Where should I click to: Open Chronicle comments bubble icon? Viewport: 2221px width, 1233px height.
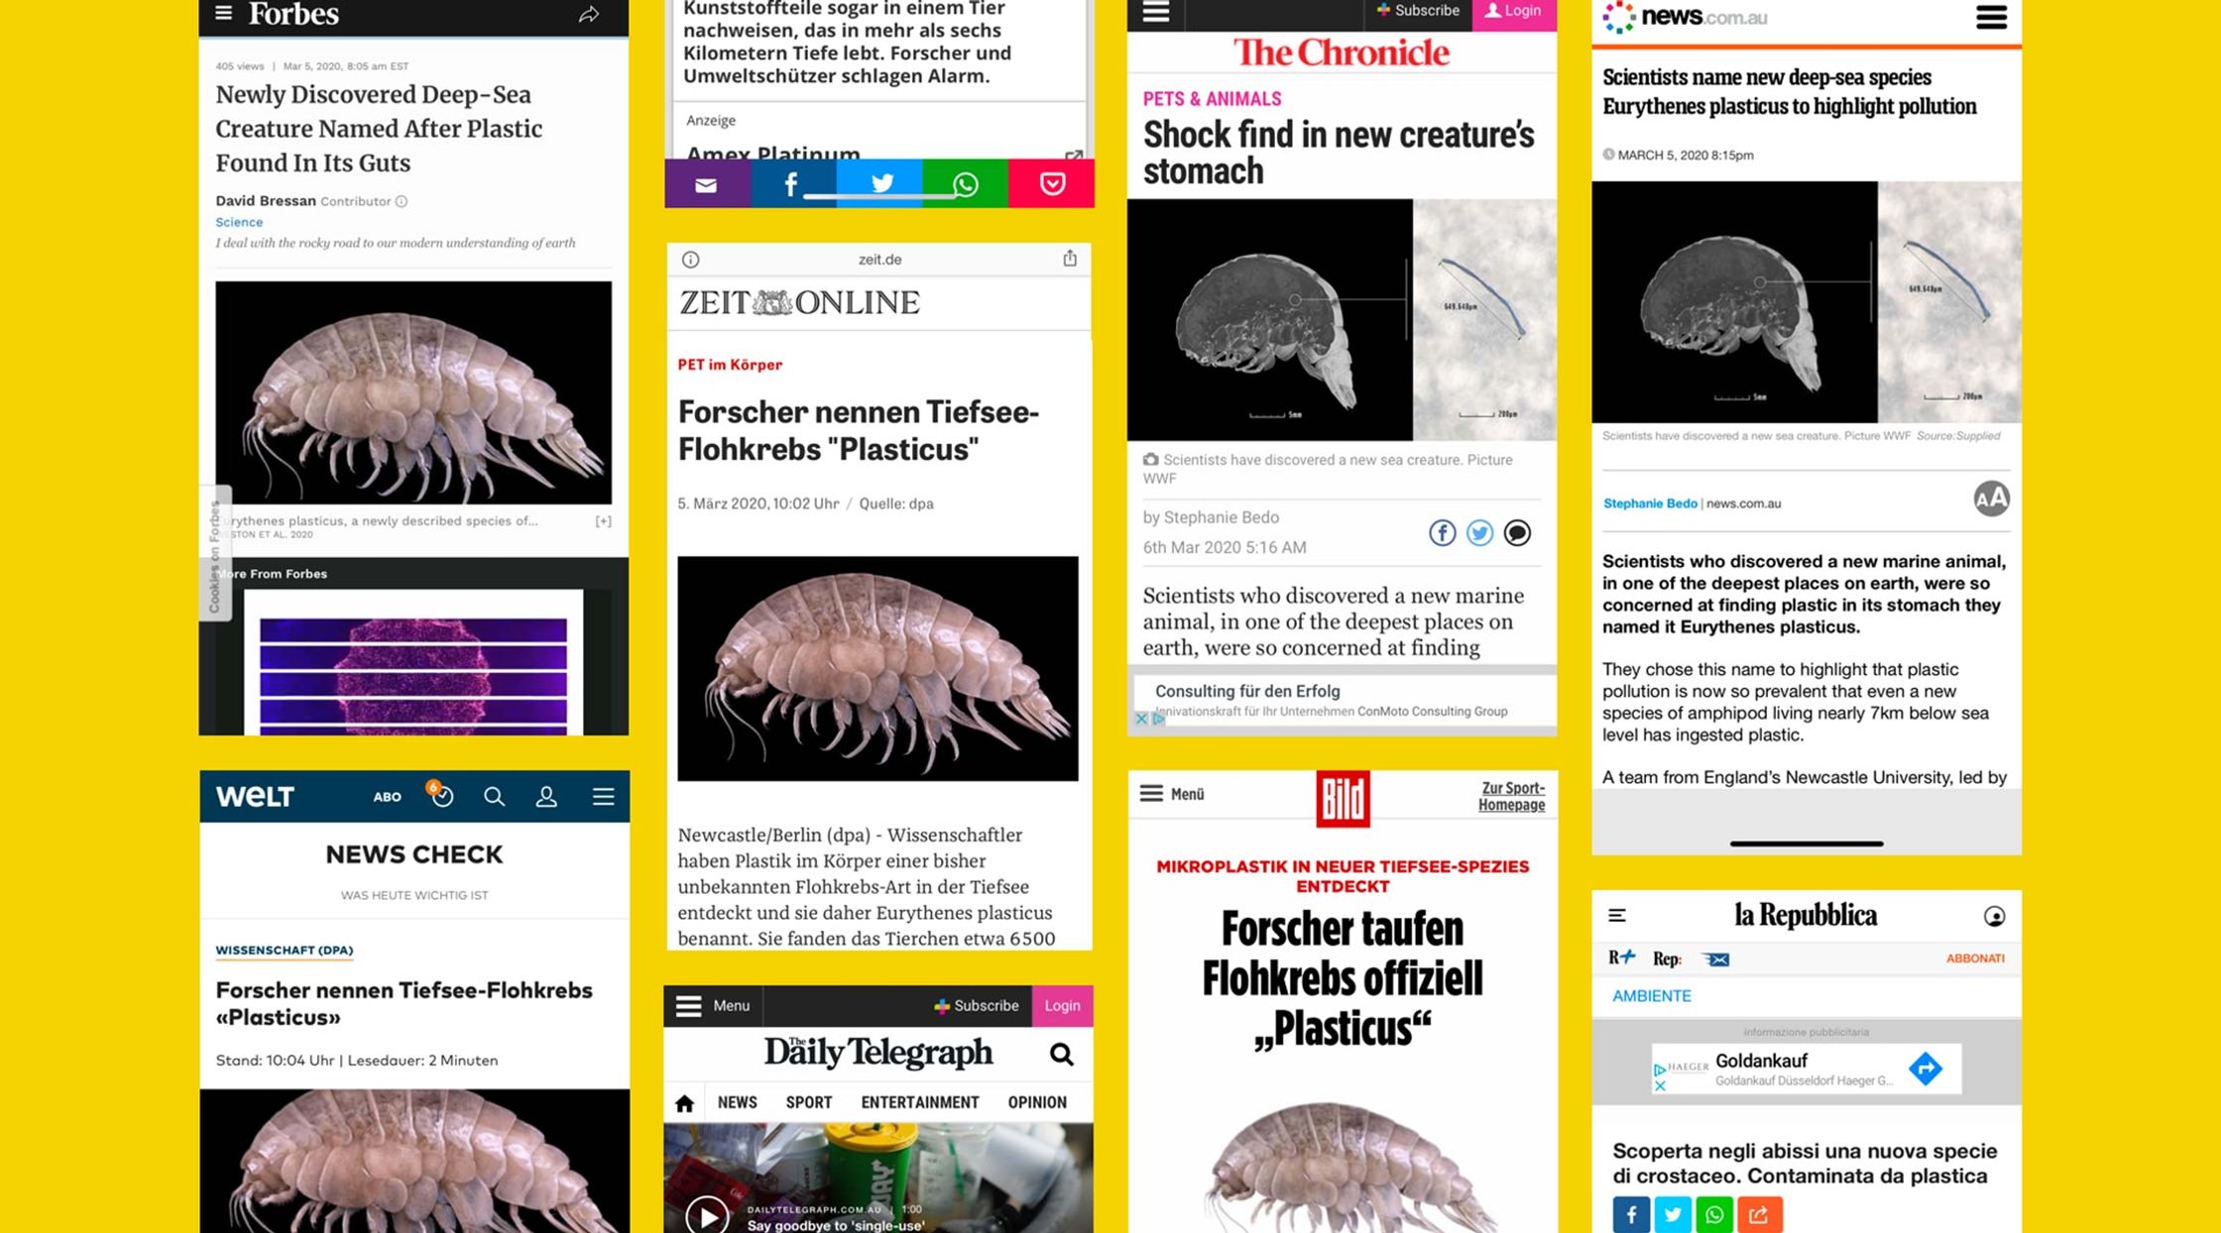pyautogui.click(x=1517, y=533)
